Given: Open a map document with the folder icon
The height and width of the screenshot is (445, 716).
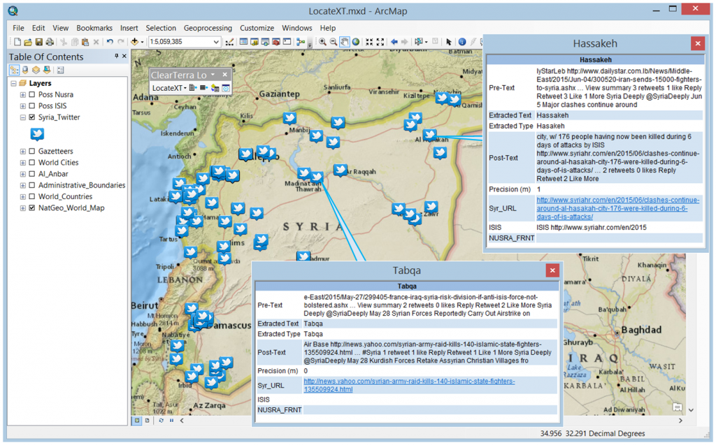Looking at the screenshot, I should (x=28, y=42).
